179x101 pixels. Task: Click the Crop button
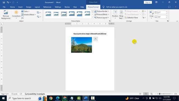pos(151,15)
